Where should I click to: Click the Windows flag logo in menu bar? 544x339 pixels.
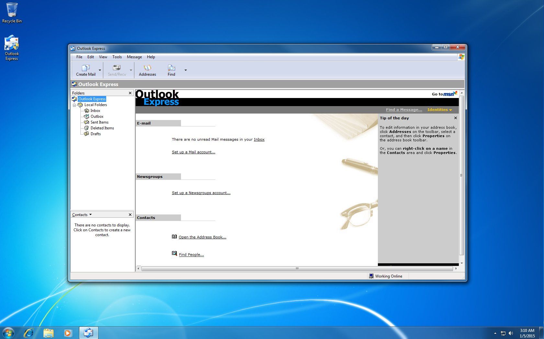pos(461,57)
